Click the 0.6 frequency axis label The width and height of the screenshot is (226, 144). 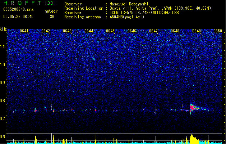[x=3, y=137]
